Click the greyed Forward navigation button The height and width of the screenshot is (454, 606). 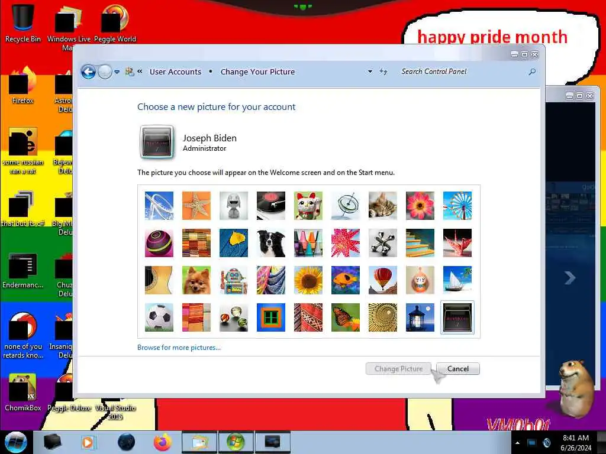pyautogui.click(x=105, y=72)
